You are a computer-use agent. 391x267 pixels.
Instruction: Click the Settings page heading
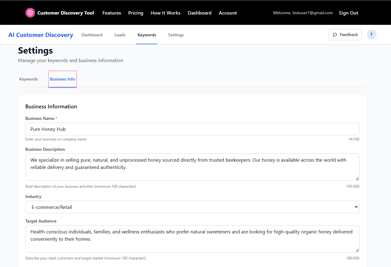(x=35, y=50)
